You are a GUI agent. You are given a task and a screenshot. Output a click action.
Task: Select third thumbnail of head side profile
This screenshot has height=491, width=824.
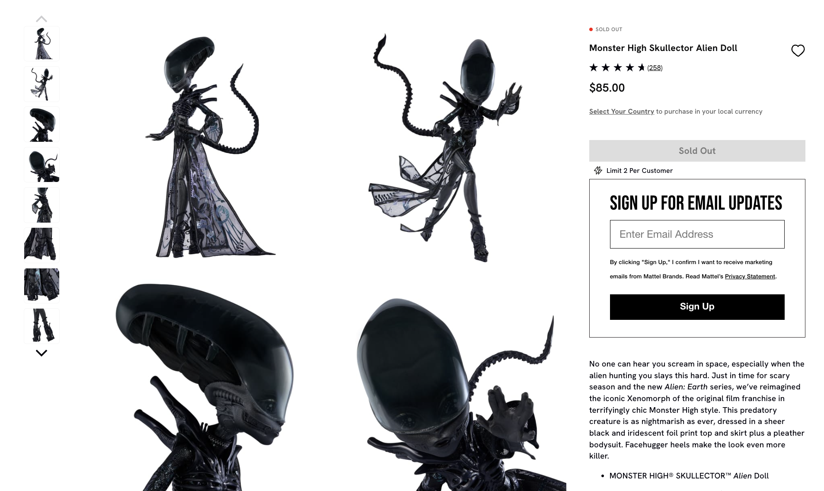pos(42,124)
